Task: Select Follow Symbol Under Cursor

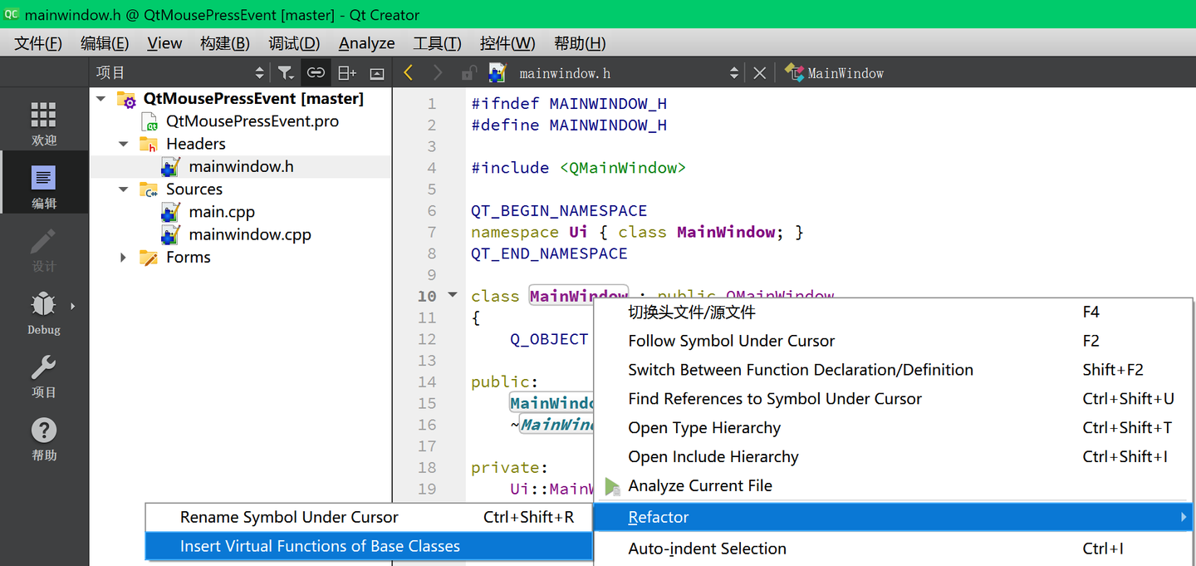Action: pos(731,341)
